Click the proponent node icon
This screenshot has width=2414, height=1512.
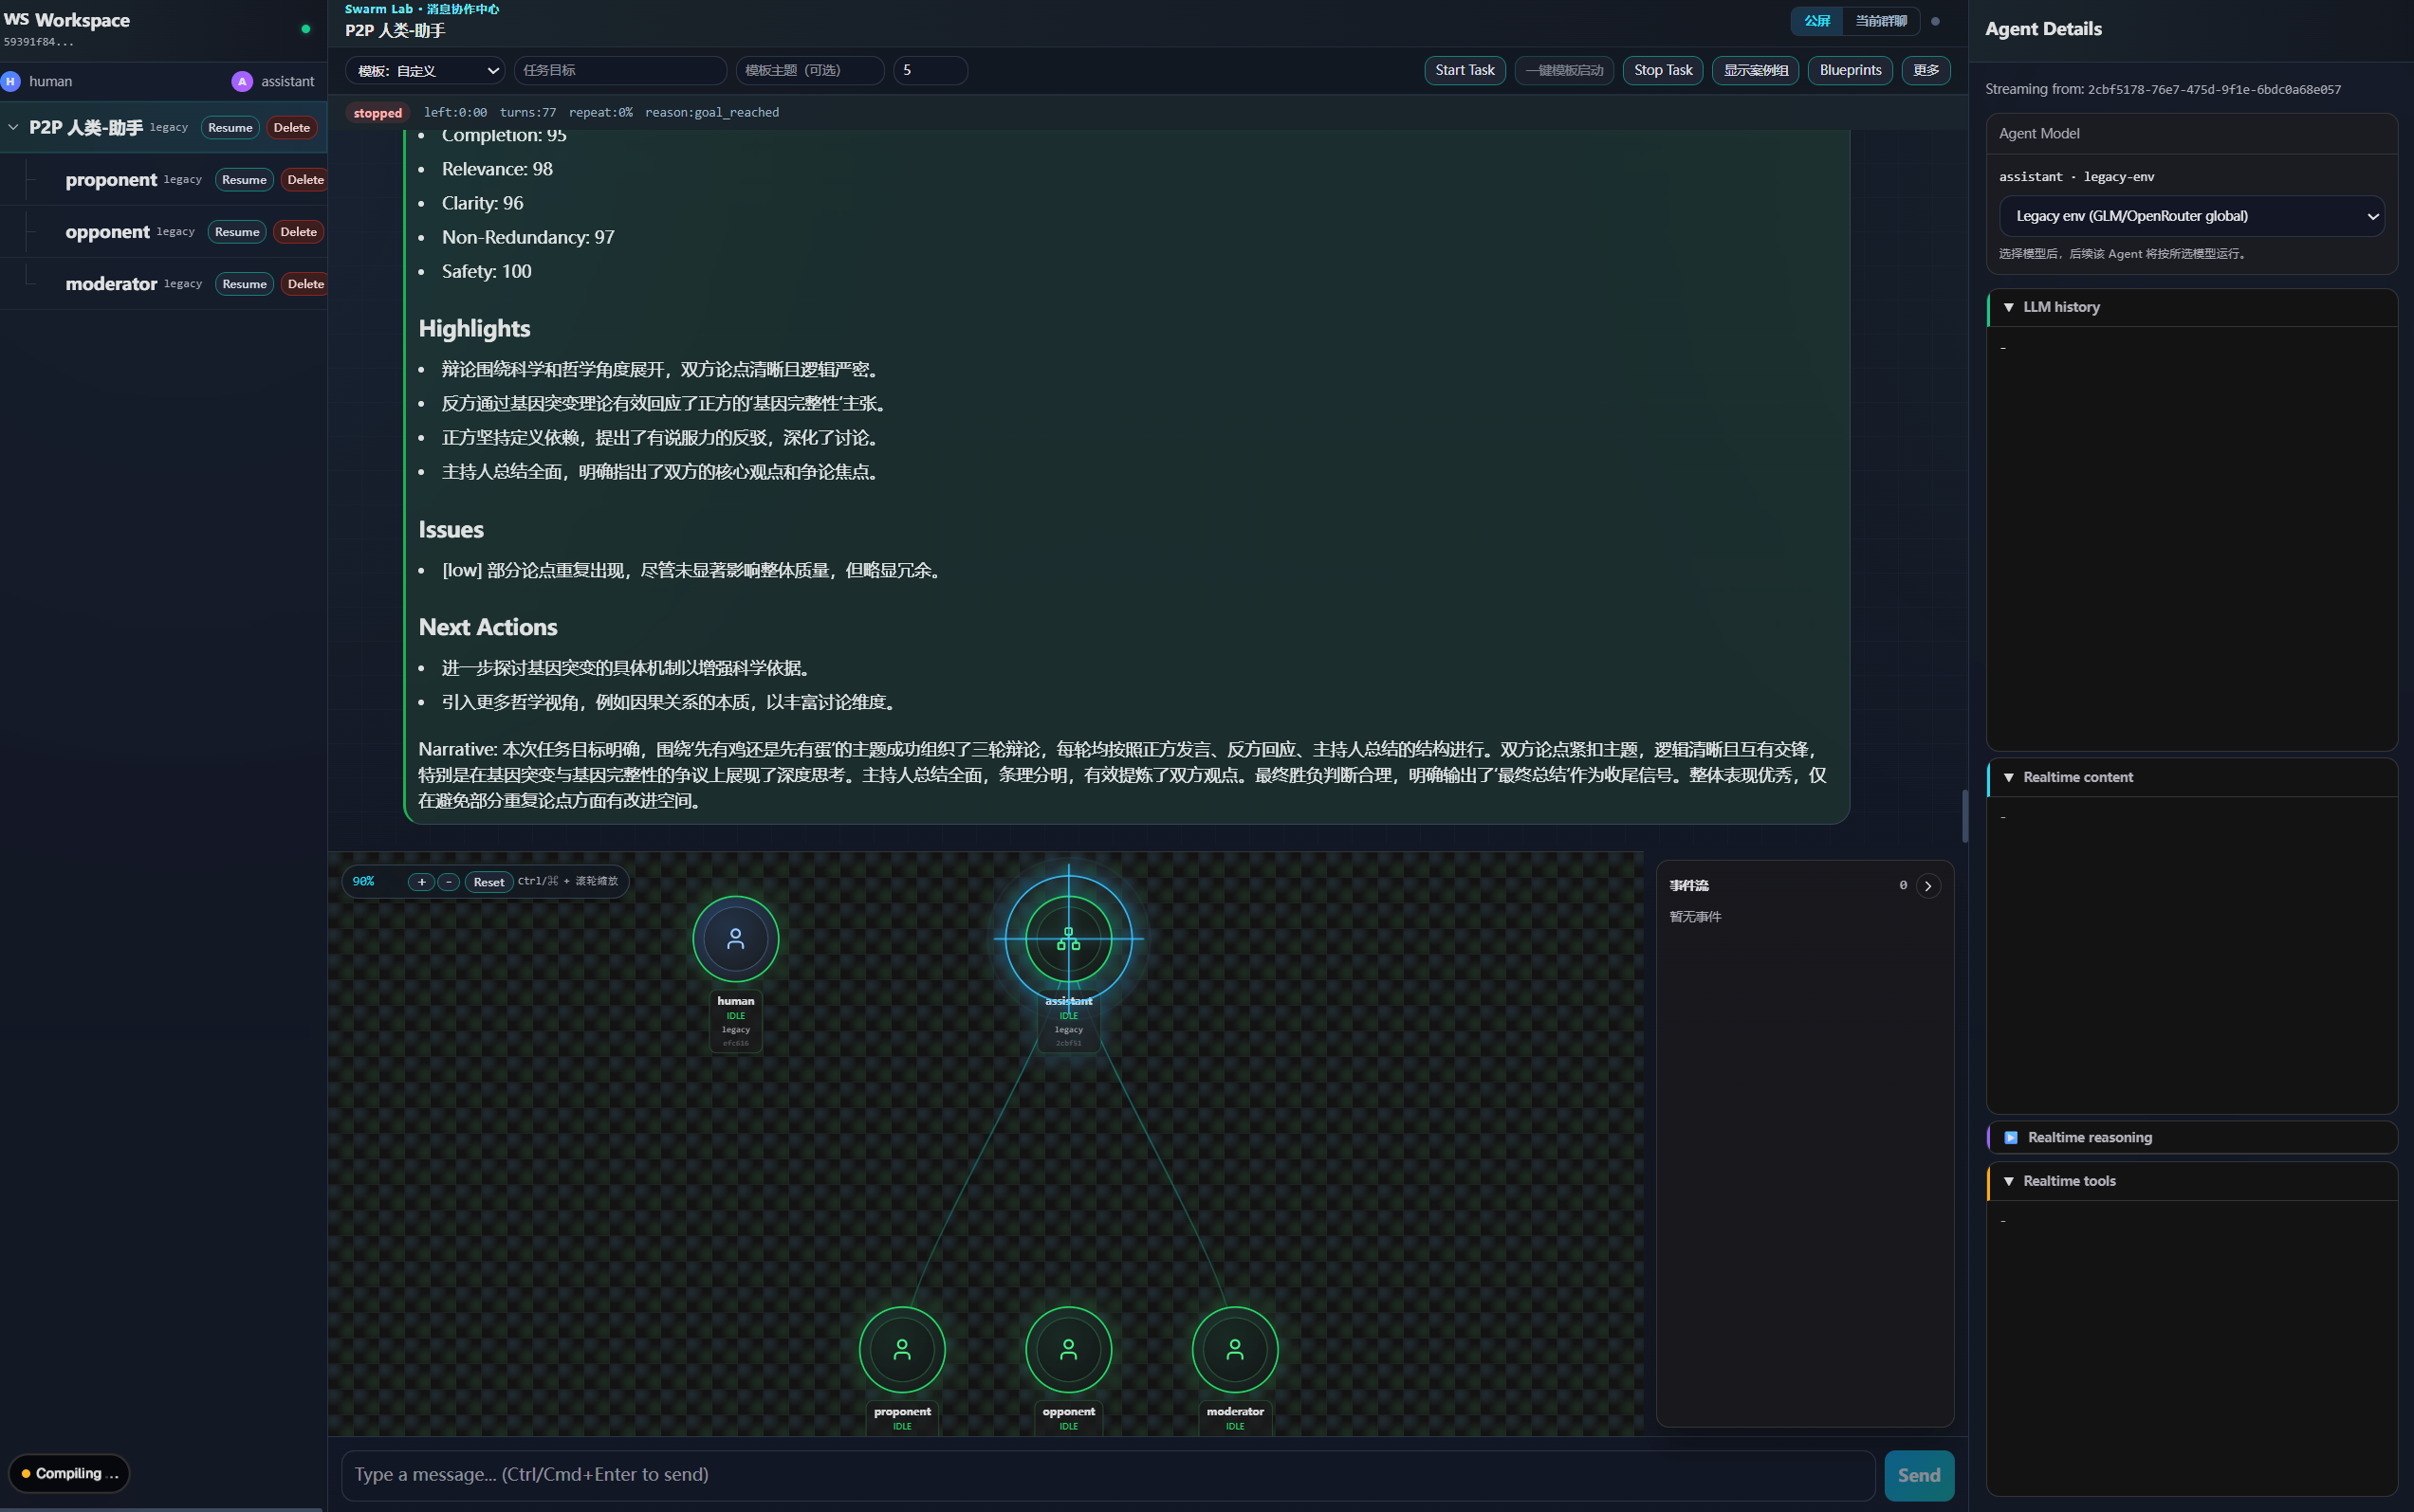901,1349
